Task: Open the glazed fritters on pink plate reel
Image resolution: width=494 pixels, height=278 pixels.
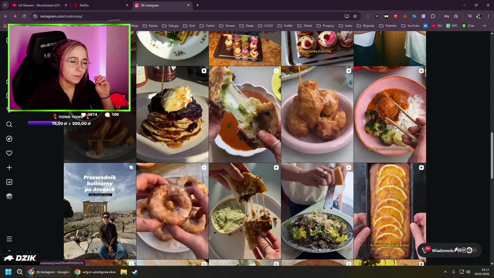Action: point(317,114)
